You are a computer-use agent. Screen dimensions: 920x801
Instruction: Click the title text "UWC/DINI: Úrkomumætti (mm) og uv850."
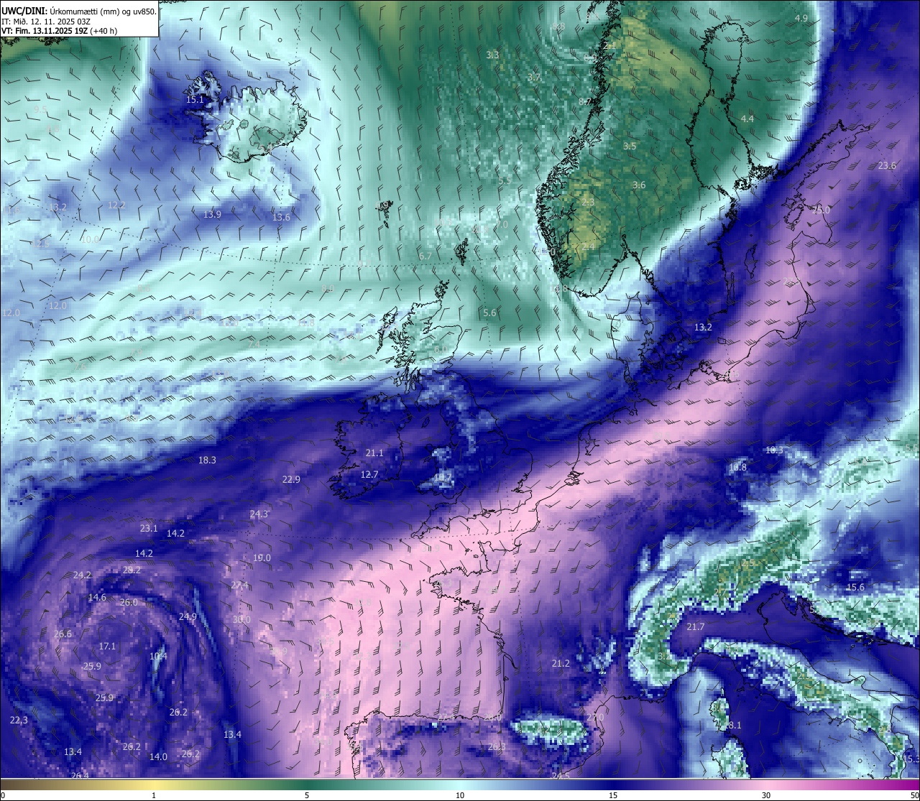tap(79, 12)
